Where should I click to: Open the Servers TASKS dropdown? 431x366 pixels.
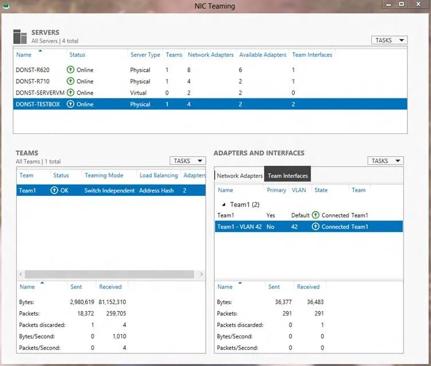pos(389,40)
